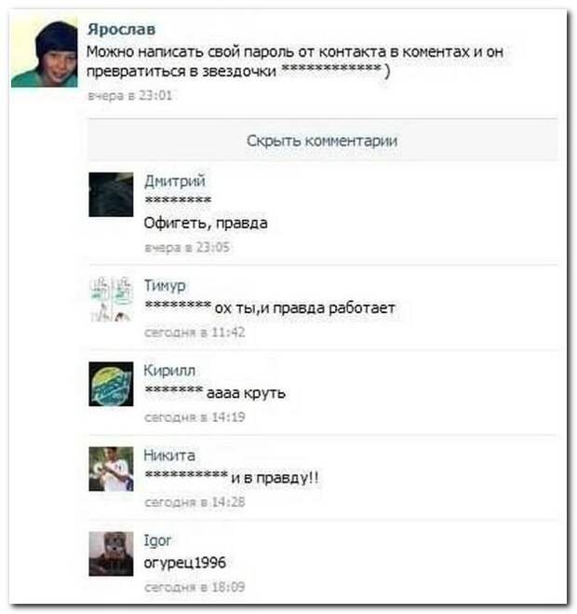Viewport: 577px width, 614px height.
Task: Click post timestamp вчера в 23:01
Action: click(x=129, y=95)
